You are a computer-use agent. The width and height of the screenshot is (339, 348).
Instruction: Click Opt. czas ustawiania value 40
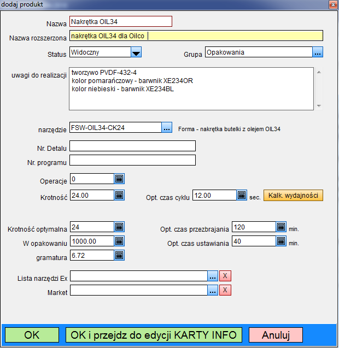click(254, 241)
